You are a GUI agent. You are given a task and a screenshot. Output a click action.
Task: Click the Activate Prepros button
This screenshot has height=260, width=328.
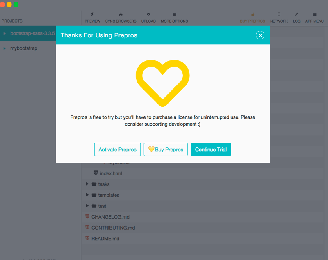click(x=117, y=150)
